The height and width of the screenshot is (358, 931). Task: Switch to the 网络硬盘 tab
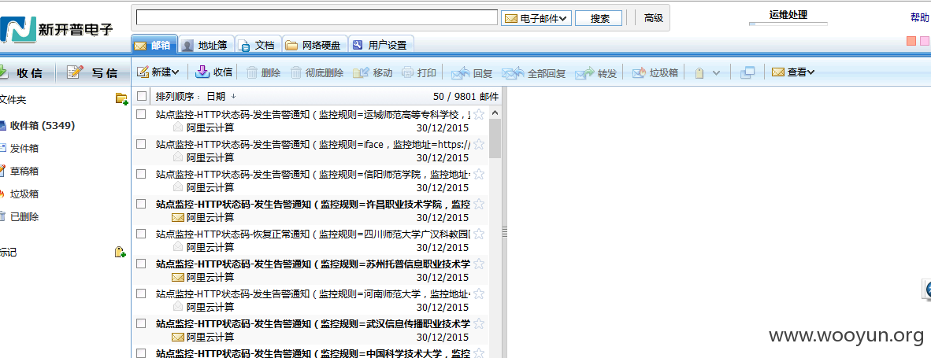pyautogui.click(x=314, y=44)
